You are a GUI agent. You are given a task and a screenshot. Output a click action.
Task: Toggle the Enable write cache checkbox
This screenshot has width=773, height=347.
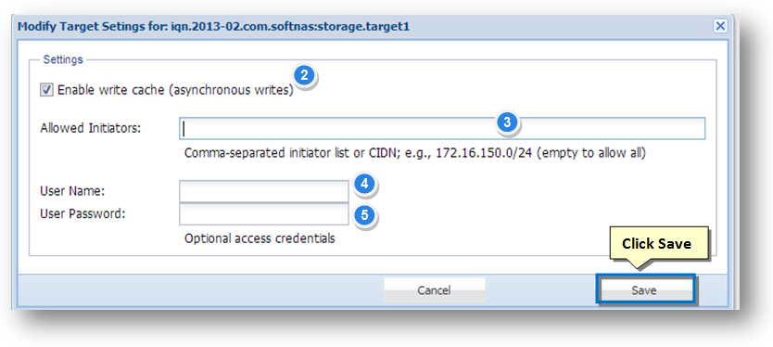click(x=46, y=90)
